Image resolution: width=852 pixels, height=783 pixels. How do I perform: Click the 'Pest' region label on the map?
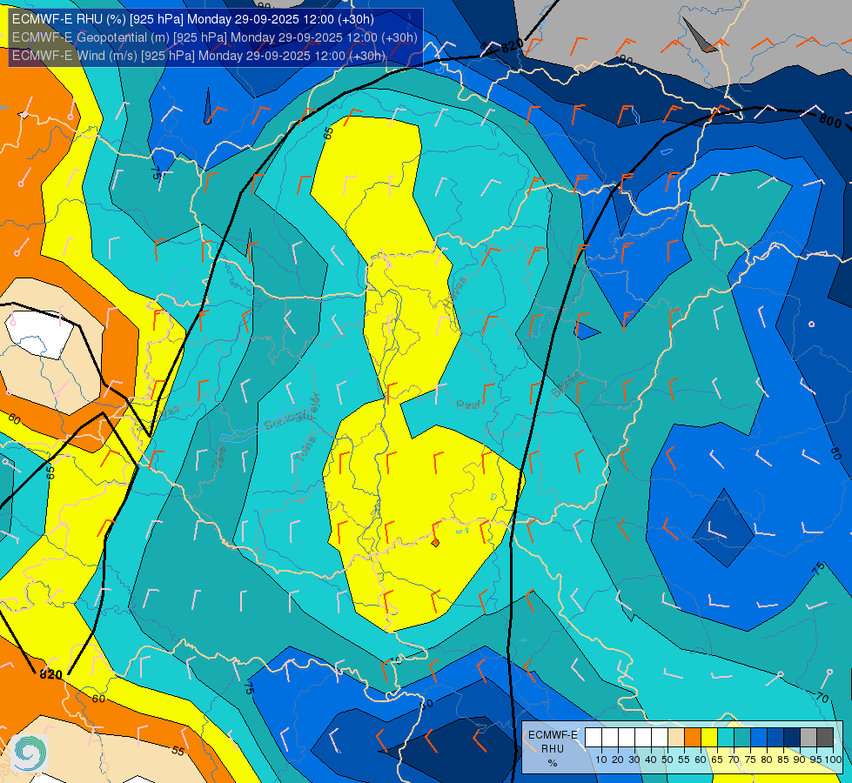[468, 405]
